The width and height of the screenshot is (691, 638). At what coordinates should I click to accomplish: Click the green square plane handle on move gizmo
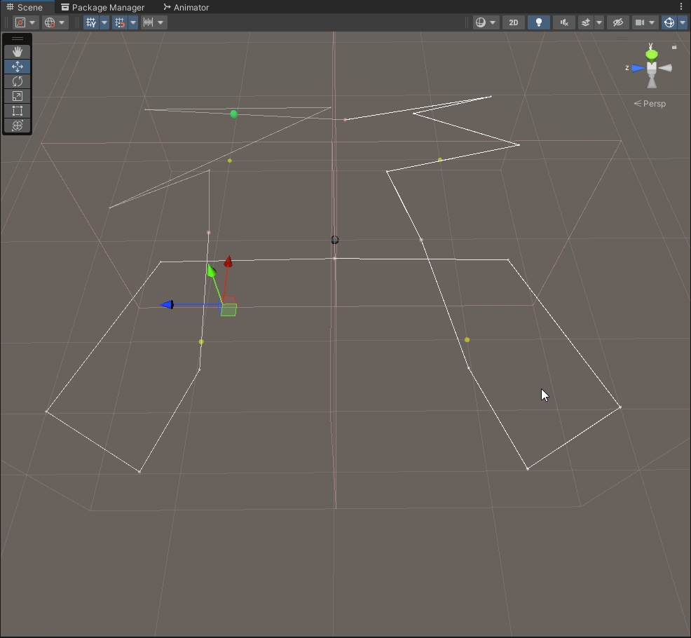(x=228, y=310)
